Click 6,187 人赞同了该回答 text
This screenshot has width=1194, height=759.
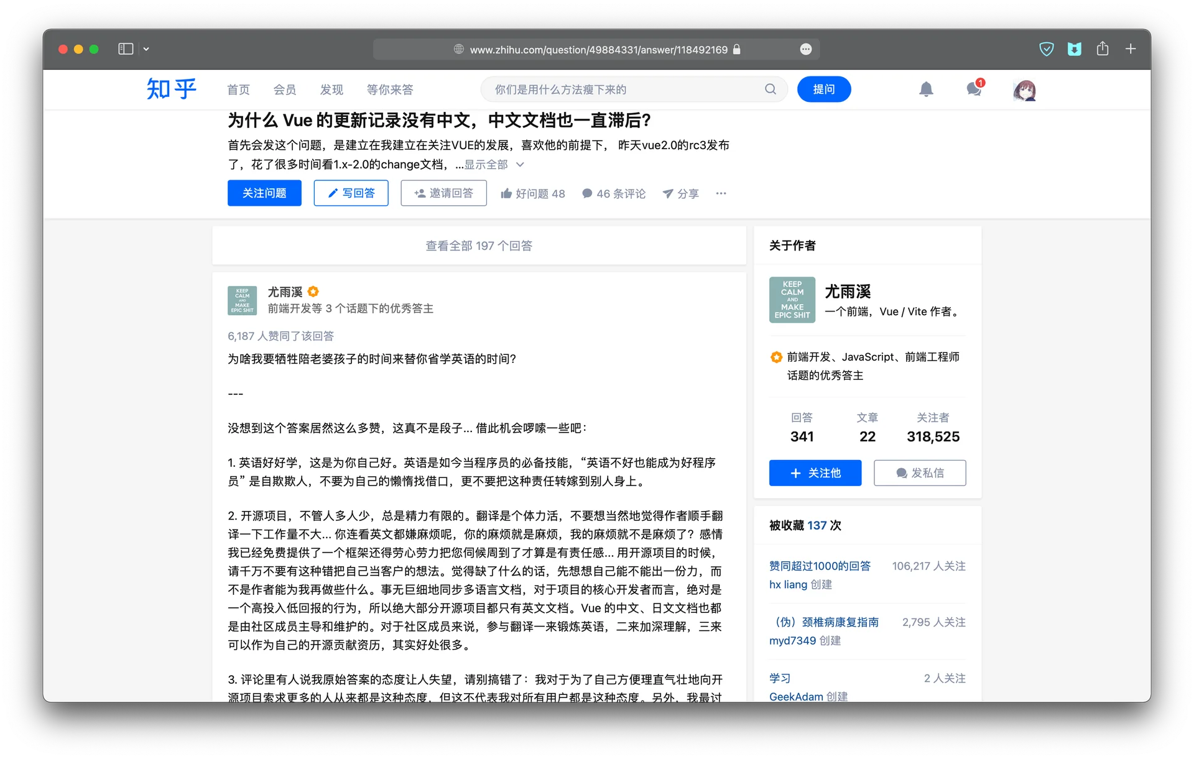280,336
